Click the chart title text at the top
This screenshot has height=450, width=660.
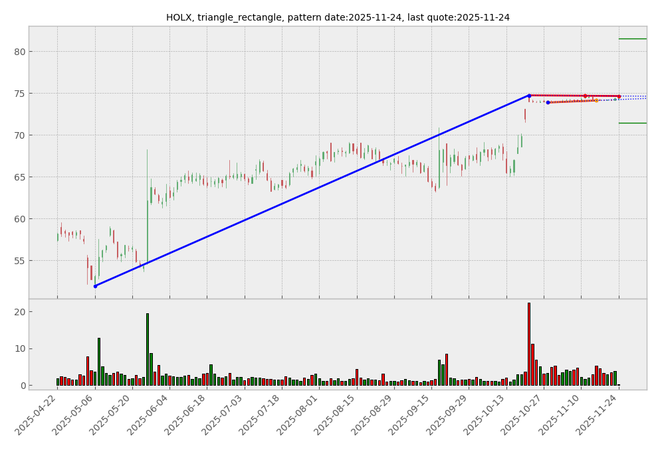(338, 17)
